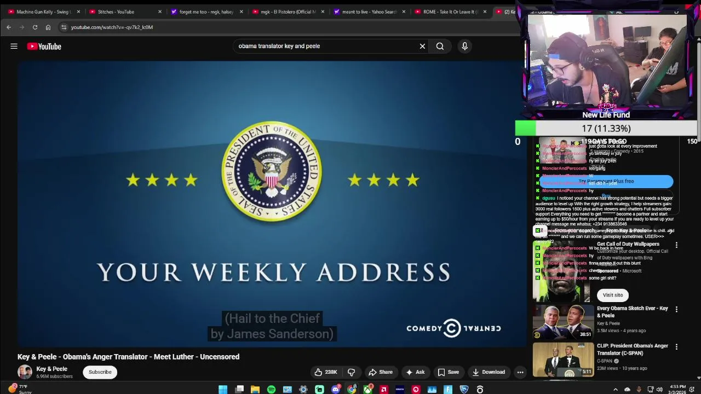Like the video (238K thumbs up)
Screen dimensions: 701x394
325,372
